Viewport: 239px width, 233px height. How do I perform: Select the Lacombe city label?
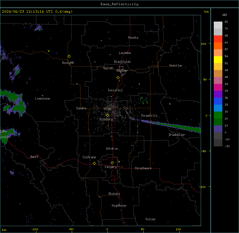coord(125,53)
